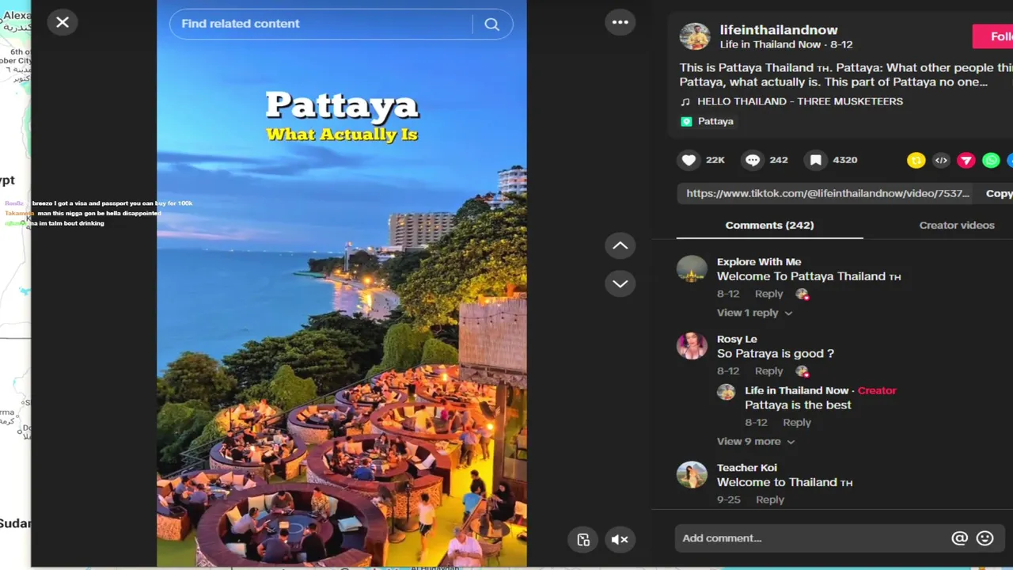The width and height of the screenshot is (1013, 570).
Task: Click the 4320 saves count
Action: point(845,160)
